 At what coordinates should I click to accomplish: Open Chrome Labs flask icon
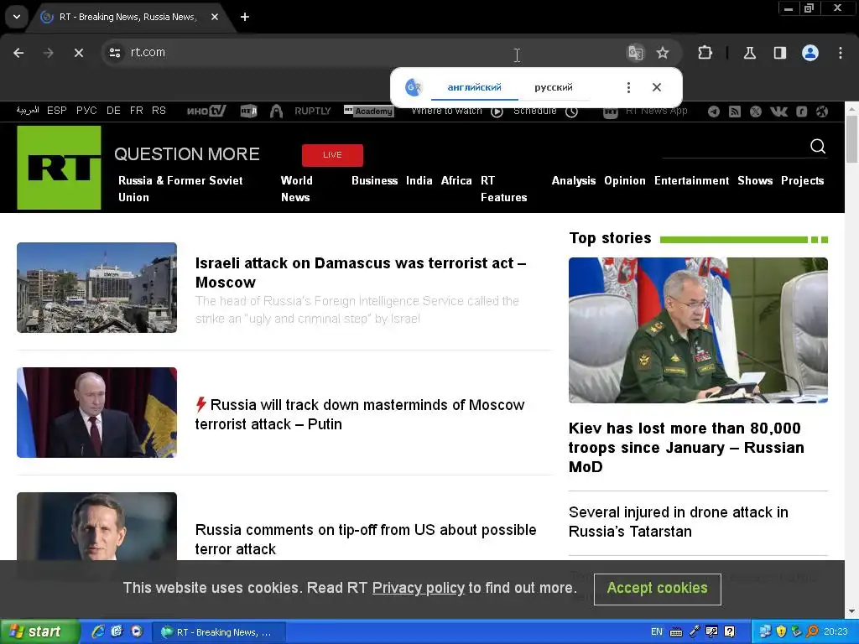[749, 53]
